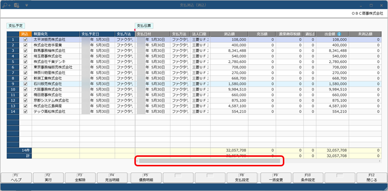Click the horizontal scrollbar thumb

[x=209, y=161]
